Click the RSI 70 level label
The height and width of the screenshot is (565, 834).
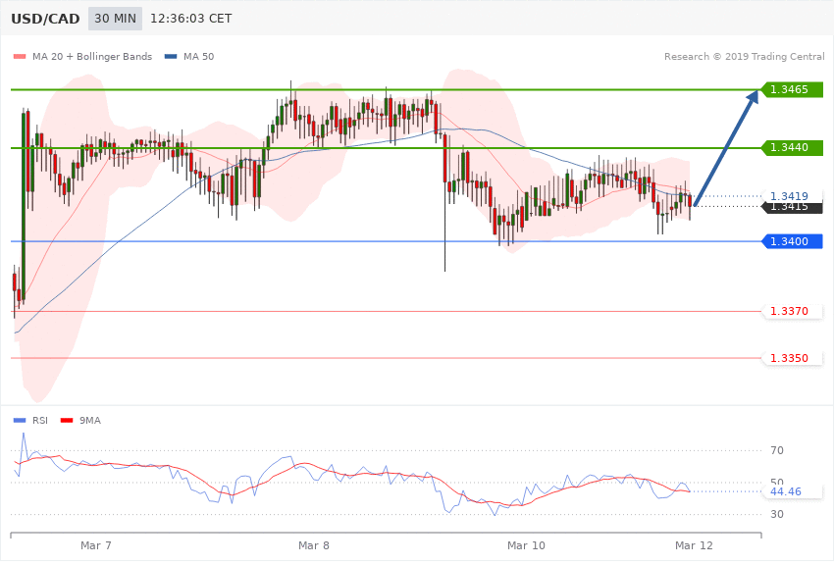[776, 450]
